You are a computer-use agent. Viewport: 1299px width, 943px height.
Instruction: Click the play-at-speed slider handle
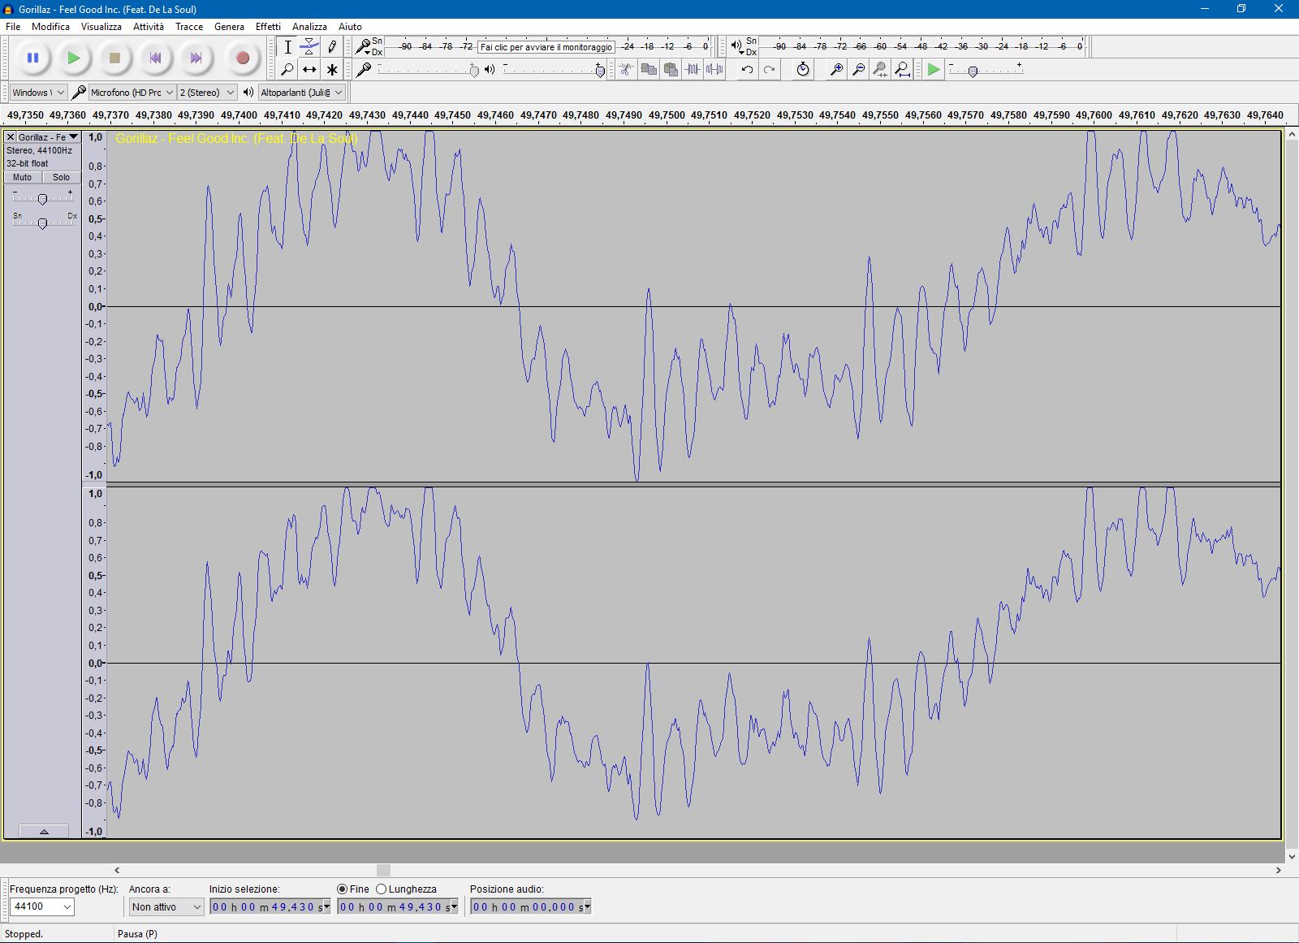click(x=973, y=71)
